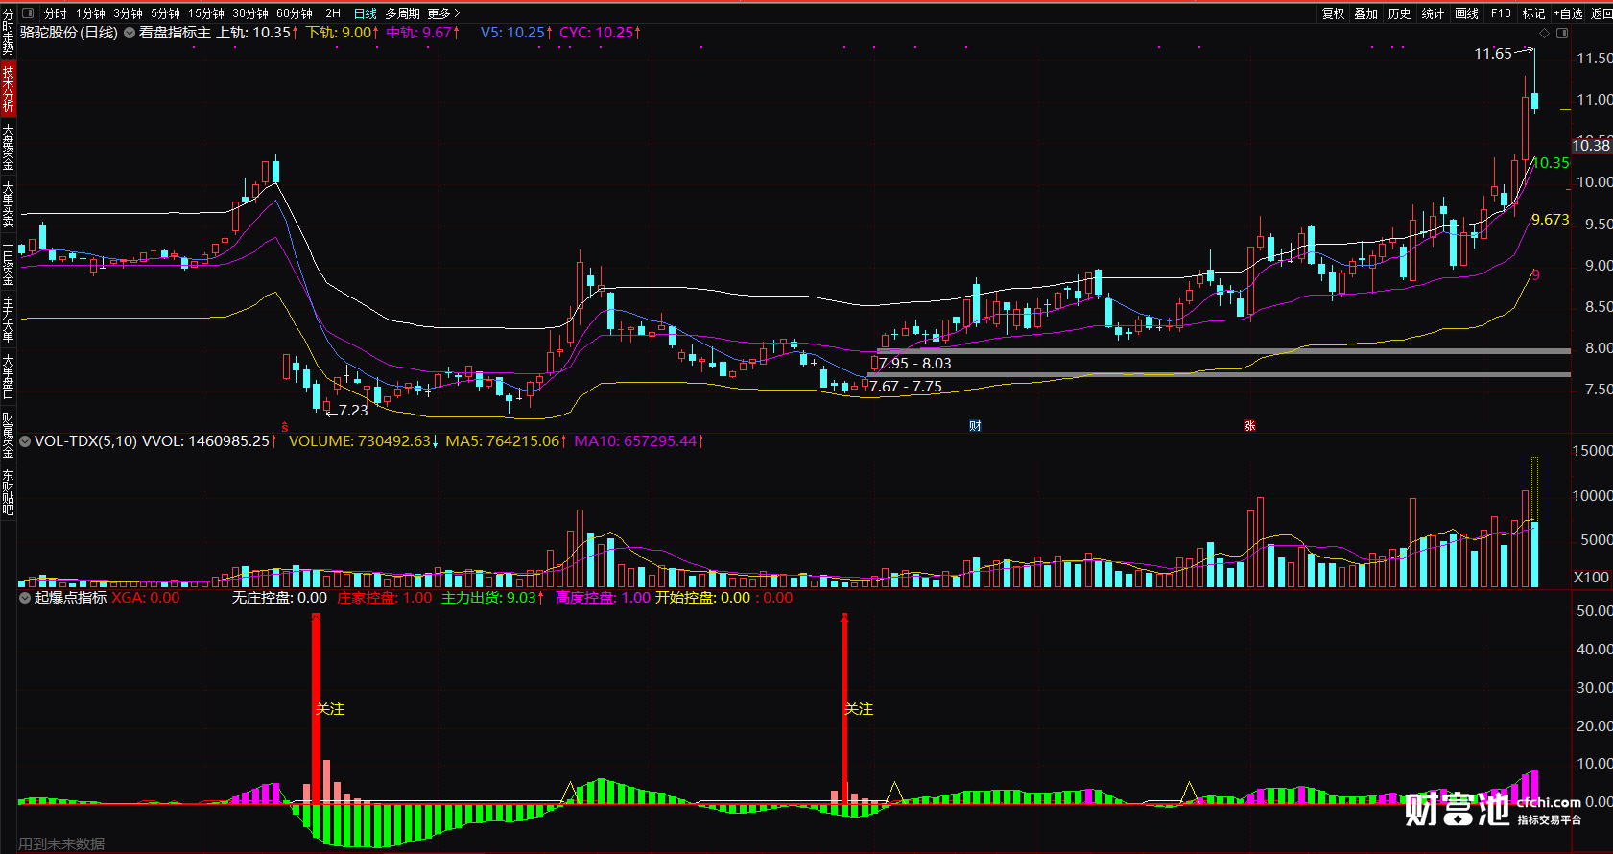The height and width of the screenshot is (854, 1613).
Task: Click the 庄家控盘: 1.00 indicator label
Action: [385, 598]
